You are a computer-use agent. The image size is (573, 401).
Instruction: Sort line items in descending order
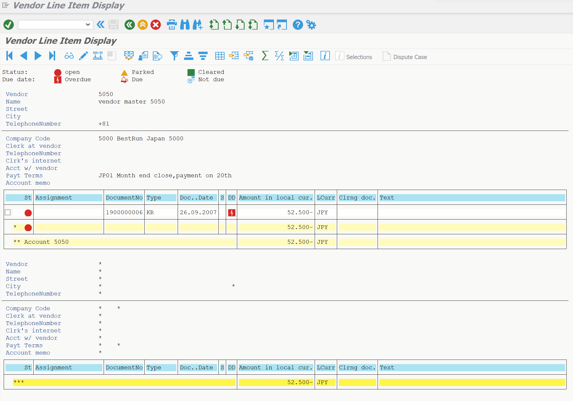point(203,56)
